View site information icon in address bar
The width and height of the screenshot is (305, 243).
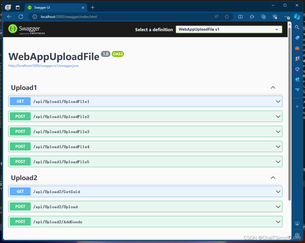(x=35, y=17)
